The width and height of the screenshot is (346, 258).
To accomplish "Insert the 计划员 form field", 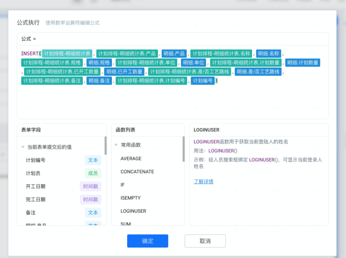I will [x=33, y=173].
